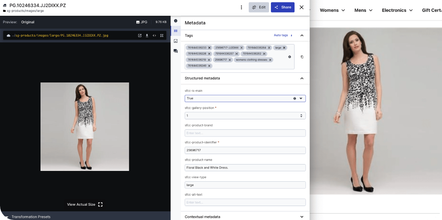
Task: Remove the 'large' tag
Action: pos(284,48)
